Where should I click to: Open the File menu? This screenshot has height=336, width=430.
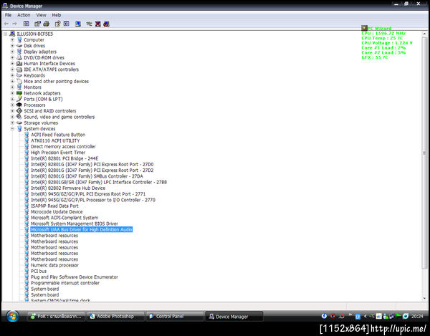coord(8,15)
